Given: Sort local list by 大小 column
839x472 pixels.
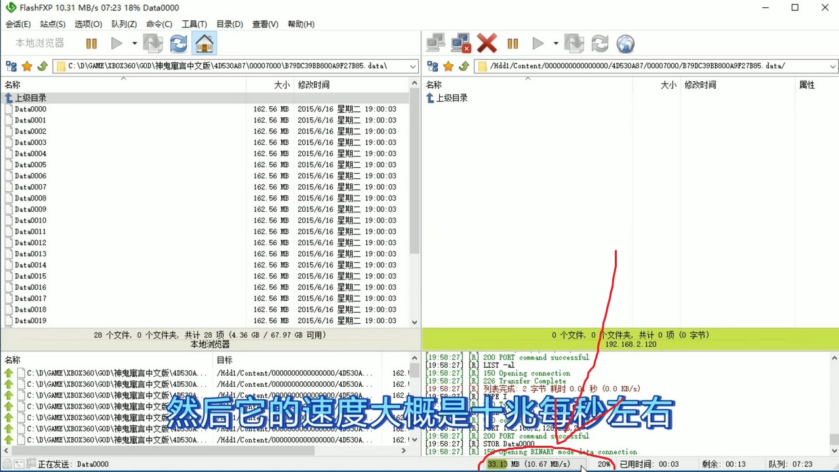Looking at the screenshot, I should click(270, 85).
